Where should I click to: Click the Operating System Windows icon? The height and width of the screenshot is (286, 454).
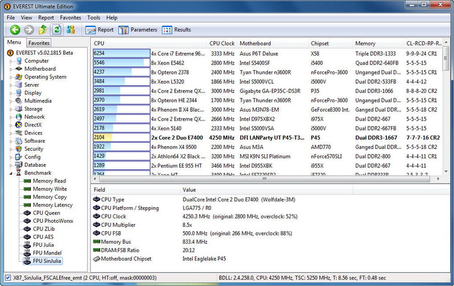pos(19,77)
